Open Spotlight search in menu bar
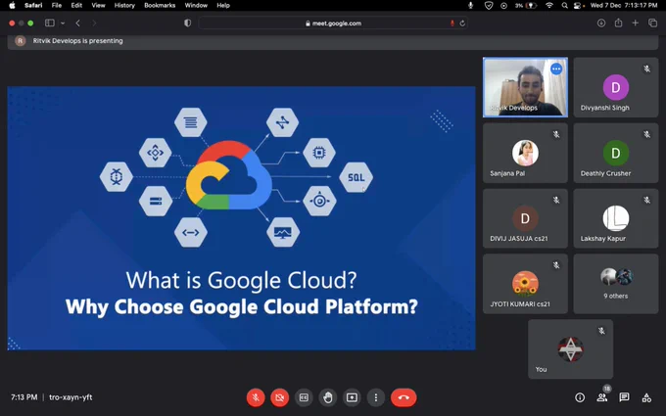666x416 pixels. (564, 6)
